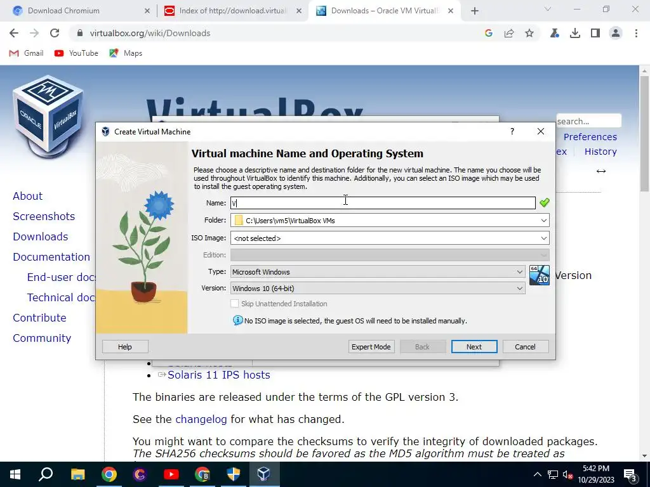Cancel the Create Virtual Machine dialog
650x487 pixels.
point(525,347)
